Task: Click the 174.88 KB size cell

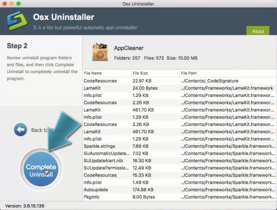Action: tap(143, 190)
